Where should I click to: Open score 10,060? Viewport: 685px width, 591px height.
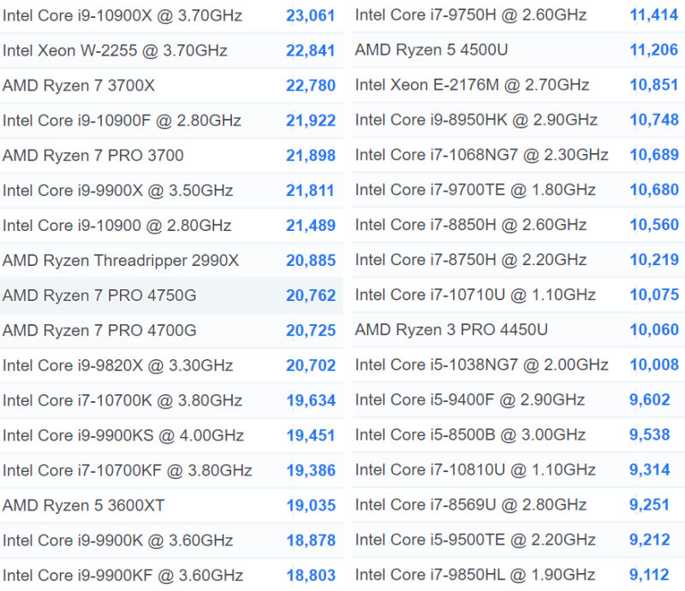[654, 329]
